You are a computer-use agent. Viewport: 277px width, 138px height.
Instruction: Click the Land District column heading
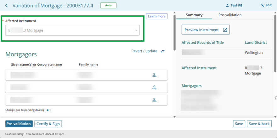[256, 43]
